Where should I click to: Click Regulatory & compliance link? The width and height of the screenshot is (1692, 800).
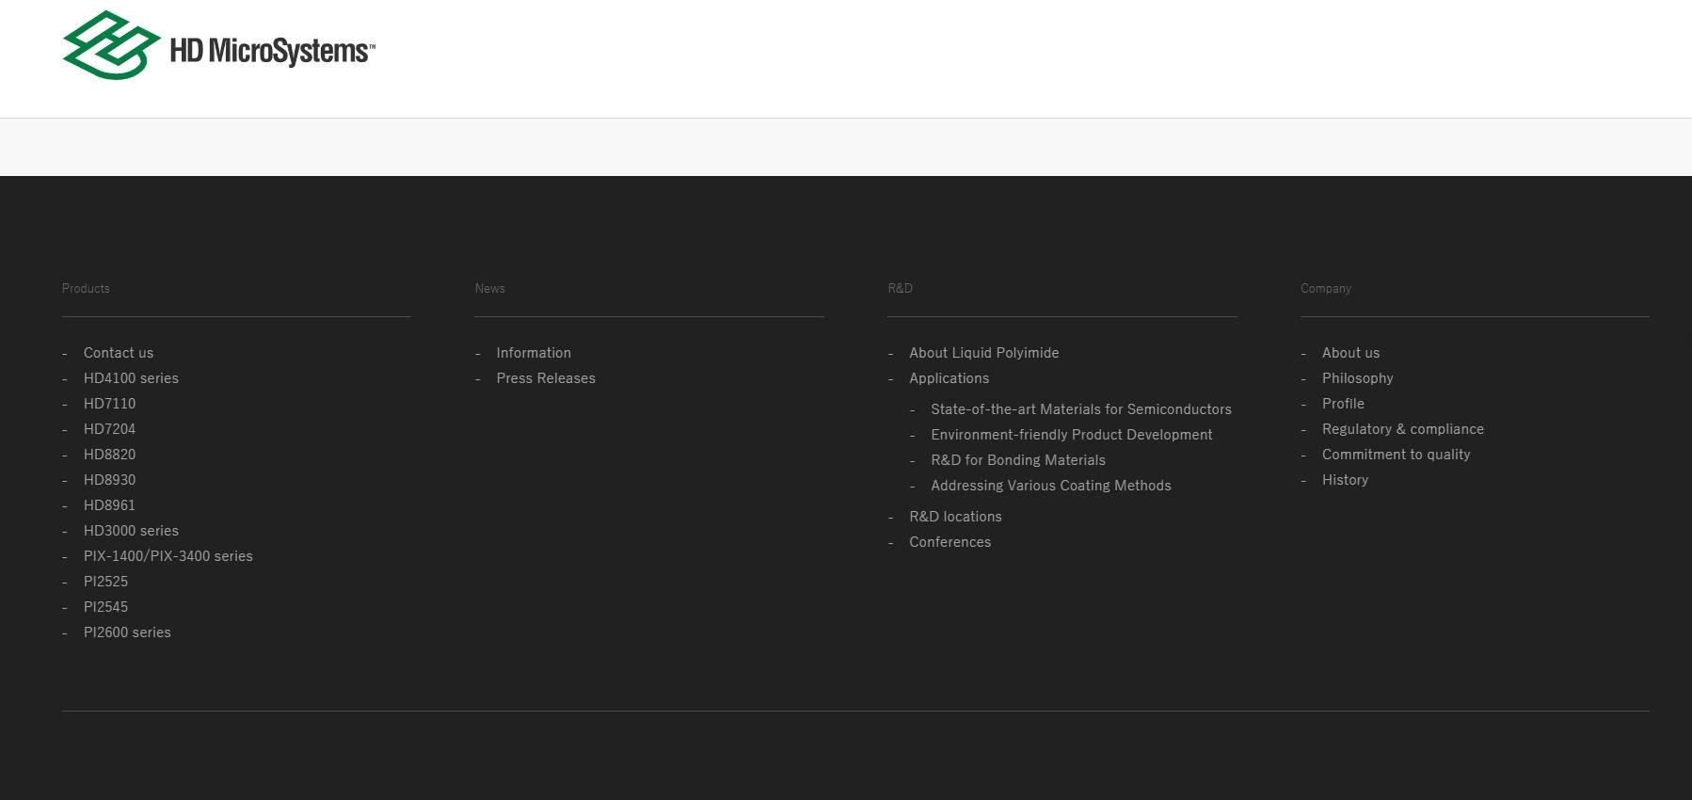(x=1402, y=429)
